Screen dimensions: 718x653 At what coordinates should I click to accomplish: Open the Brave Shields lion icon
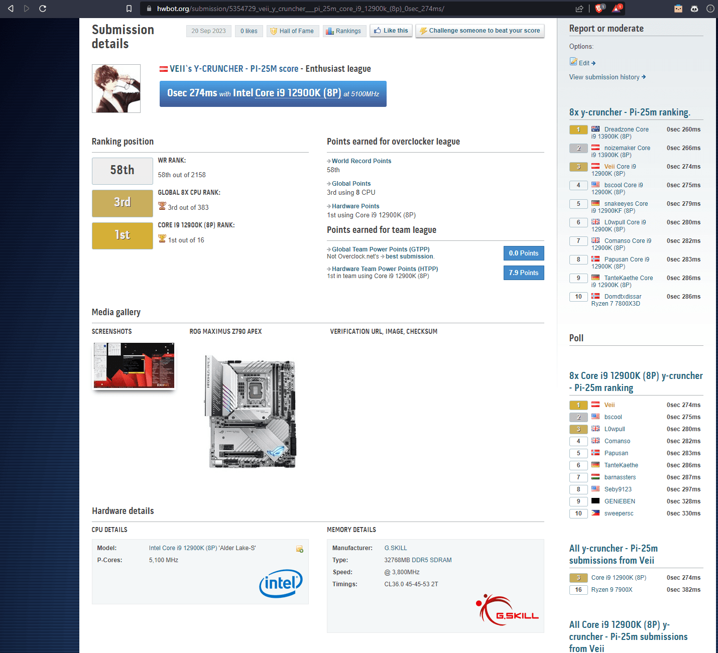pyautogui.click(x=600, y=8)
